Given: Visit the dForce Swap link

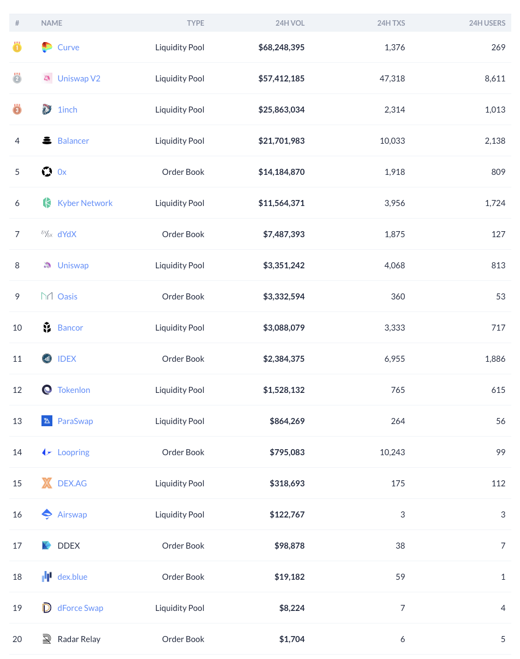Looking at the screenshot, I should click(x=80, y=608).
